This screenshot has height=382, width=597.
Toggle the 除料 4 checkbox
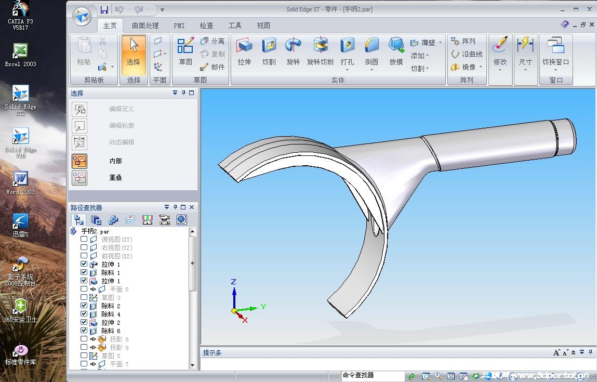click(x=84, y=313)
